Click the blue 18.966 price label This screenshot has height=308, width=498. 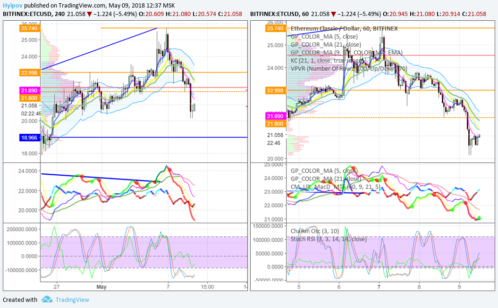pyautogui.click(x=29, y=138)
